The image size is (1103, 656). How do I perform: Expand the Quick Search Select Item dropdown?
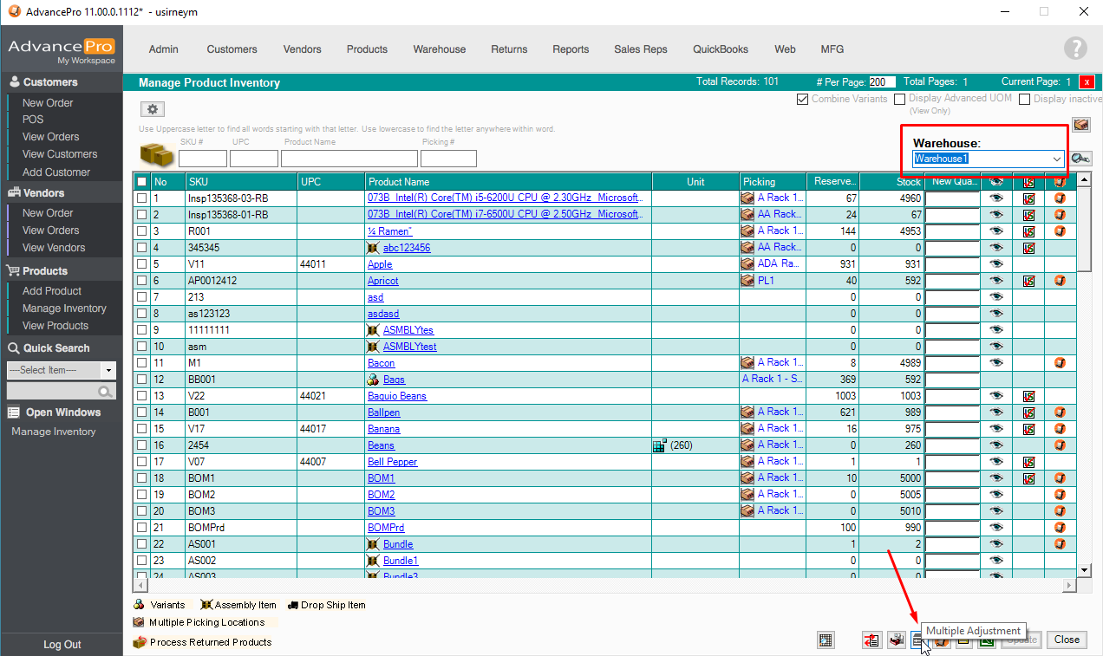(108, 370)
